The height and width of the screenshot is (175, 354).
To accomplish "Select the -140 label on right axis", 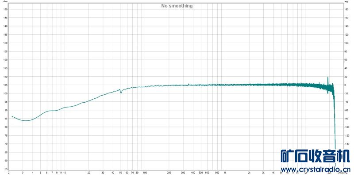I will tap(346, 144).
